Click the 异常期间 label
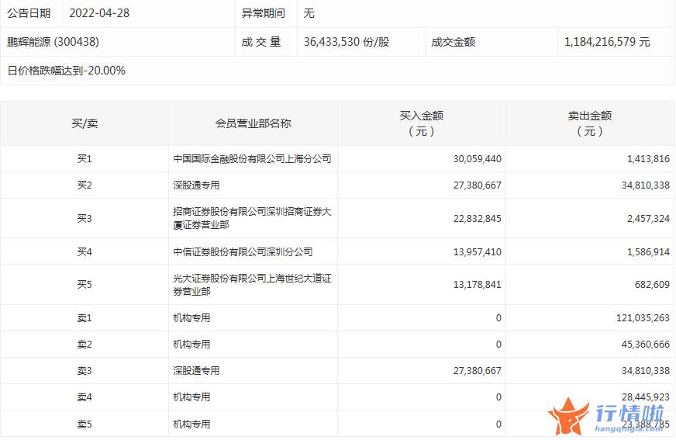676x440 pixels. click(263, 13)
